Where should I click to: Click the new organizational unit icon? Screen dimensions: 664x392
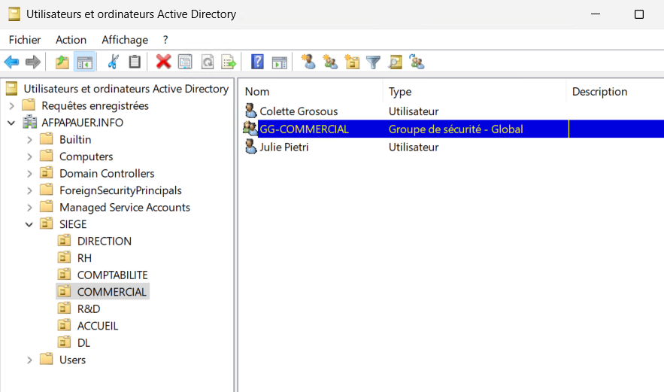tap(352, 62)
